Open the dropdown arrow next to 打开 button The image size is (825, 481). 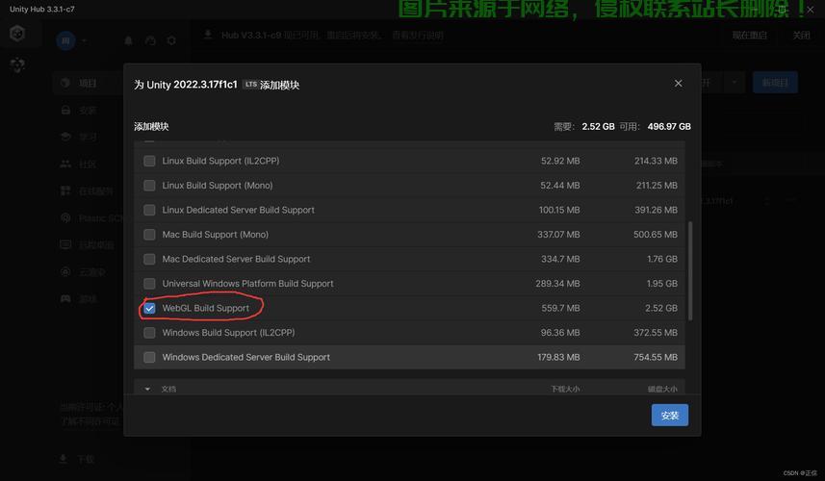point(734,83)
